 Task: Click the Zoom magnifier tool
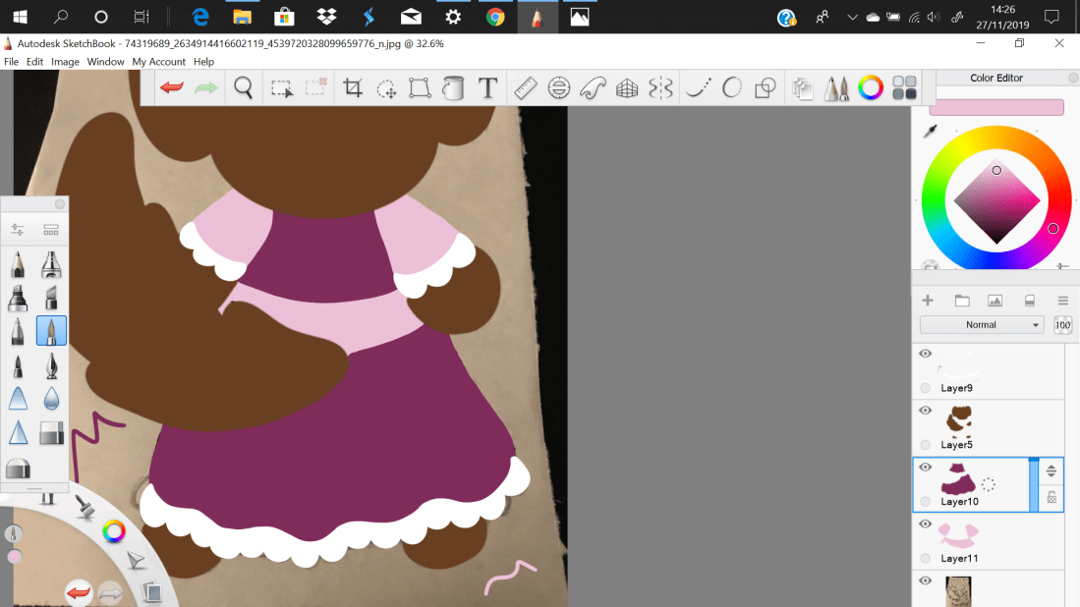point(244,88)
